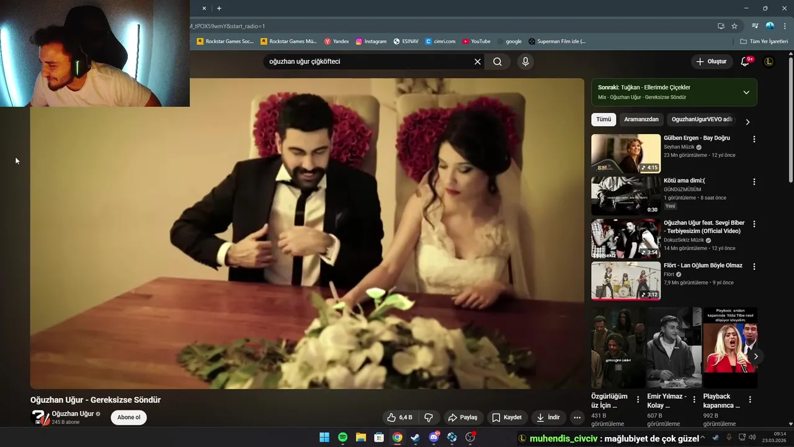The height and width of the screenshot is (447, 794).
Task: Open Kötü ama dimi video thumbnail
Action: pyautogui.click(x=626, y=196)
